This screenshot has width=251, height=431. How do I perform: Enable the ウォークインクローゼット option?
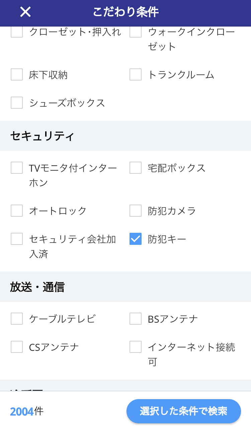click(136, 32)
